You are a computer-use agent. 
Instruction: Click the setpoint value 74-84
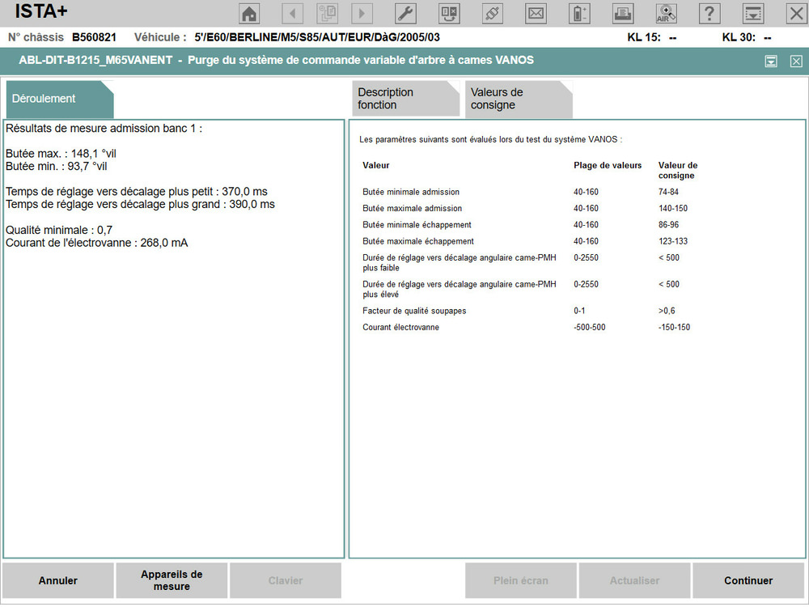(668, 192)
